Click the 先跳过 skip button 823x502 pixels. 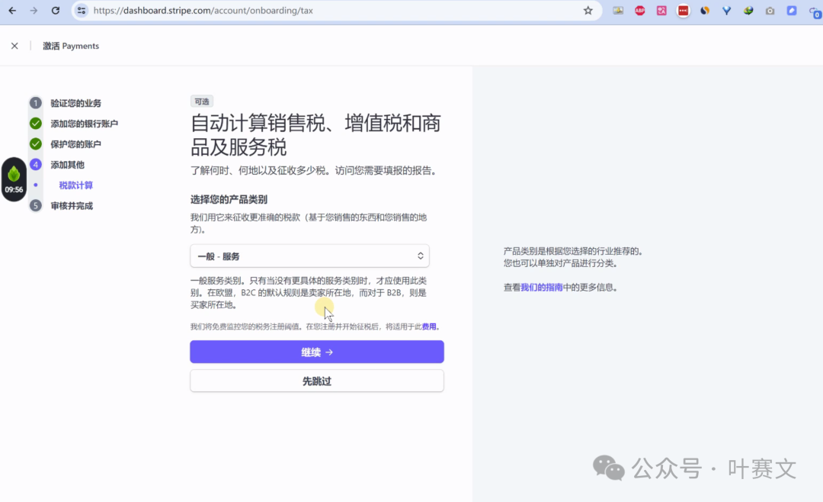[316, 381]
